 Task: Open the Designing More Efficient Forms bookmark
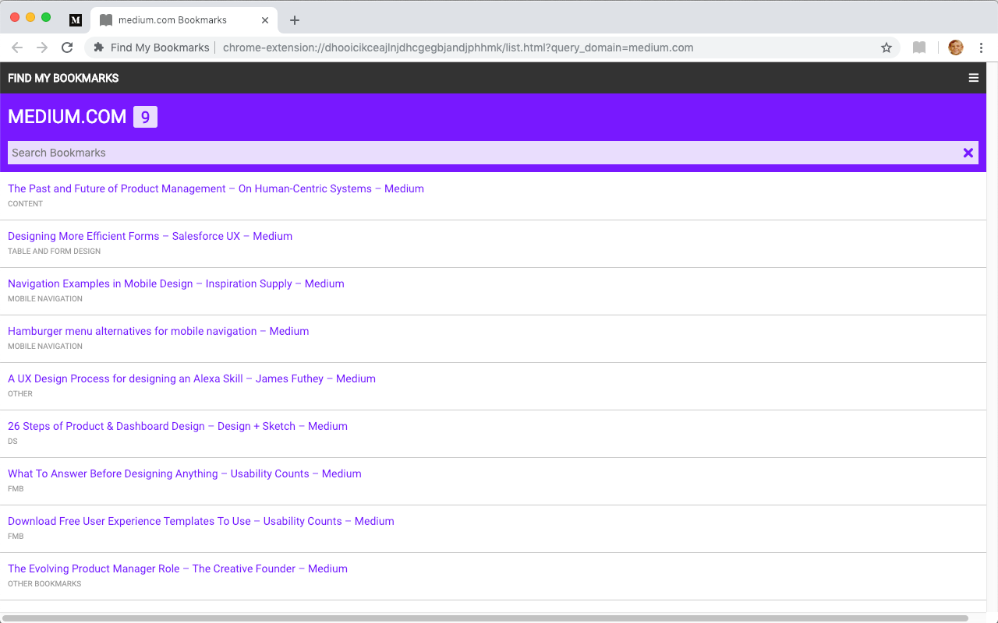tap(150, 236)
